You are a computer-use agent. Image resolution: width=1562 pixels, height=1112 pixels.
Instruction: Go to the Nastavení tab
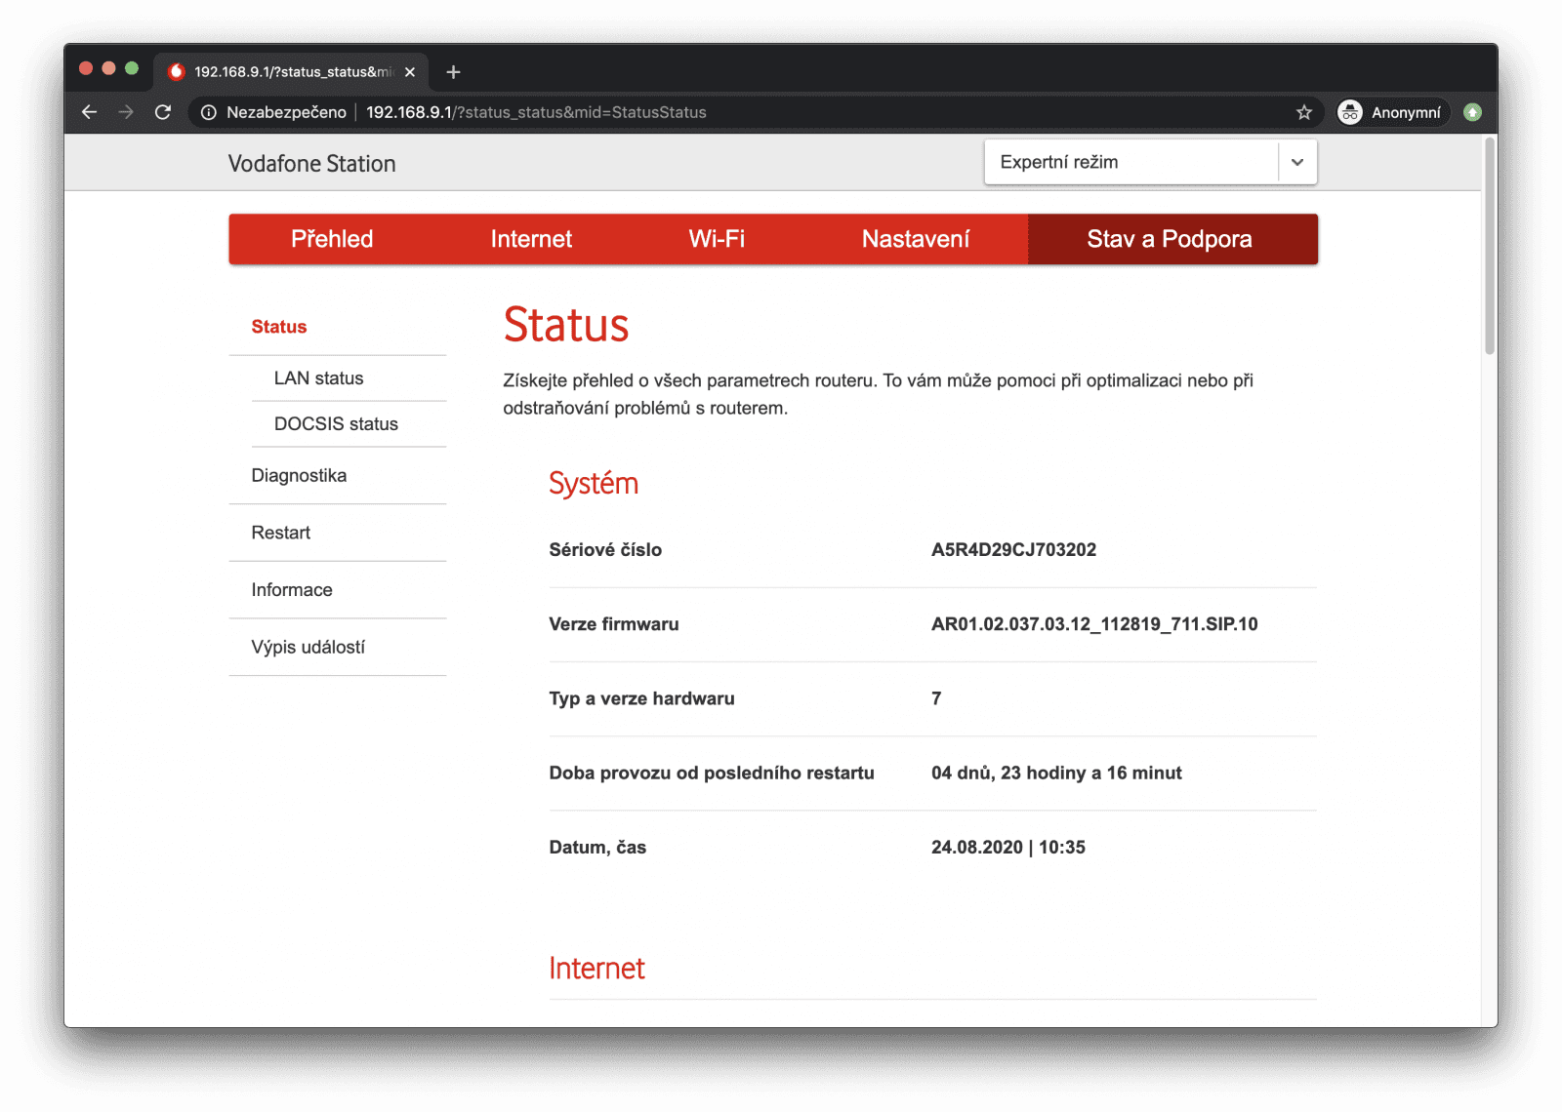(916, 239)
